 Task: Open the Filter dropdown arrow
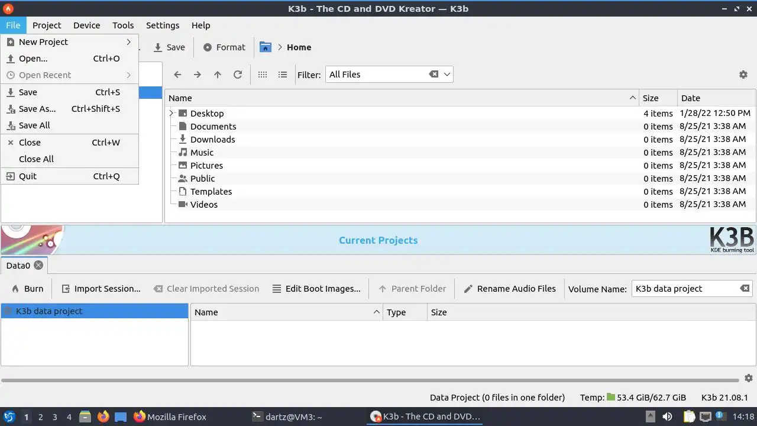click(447, 74)
